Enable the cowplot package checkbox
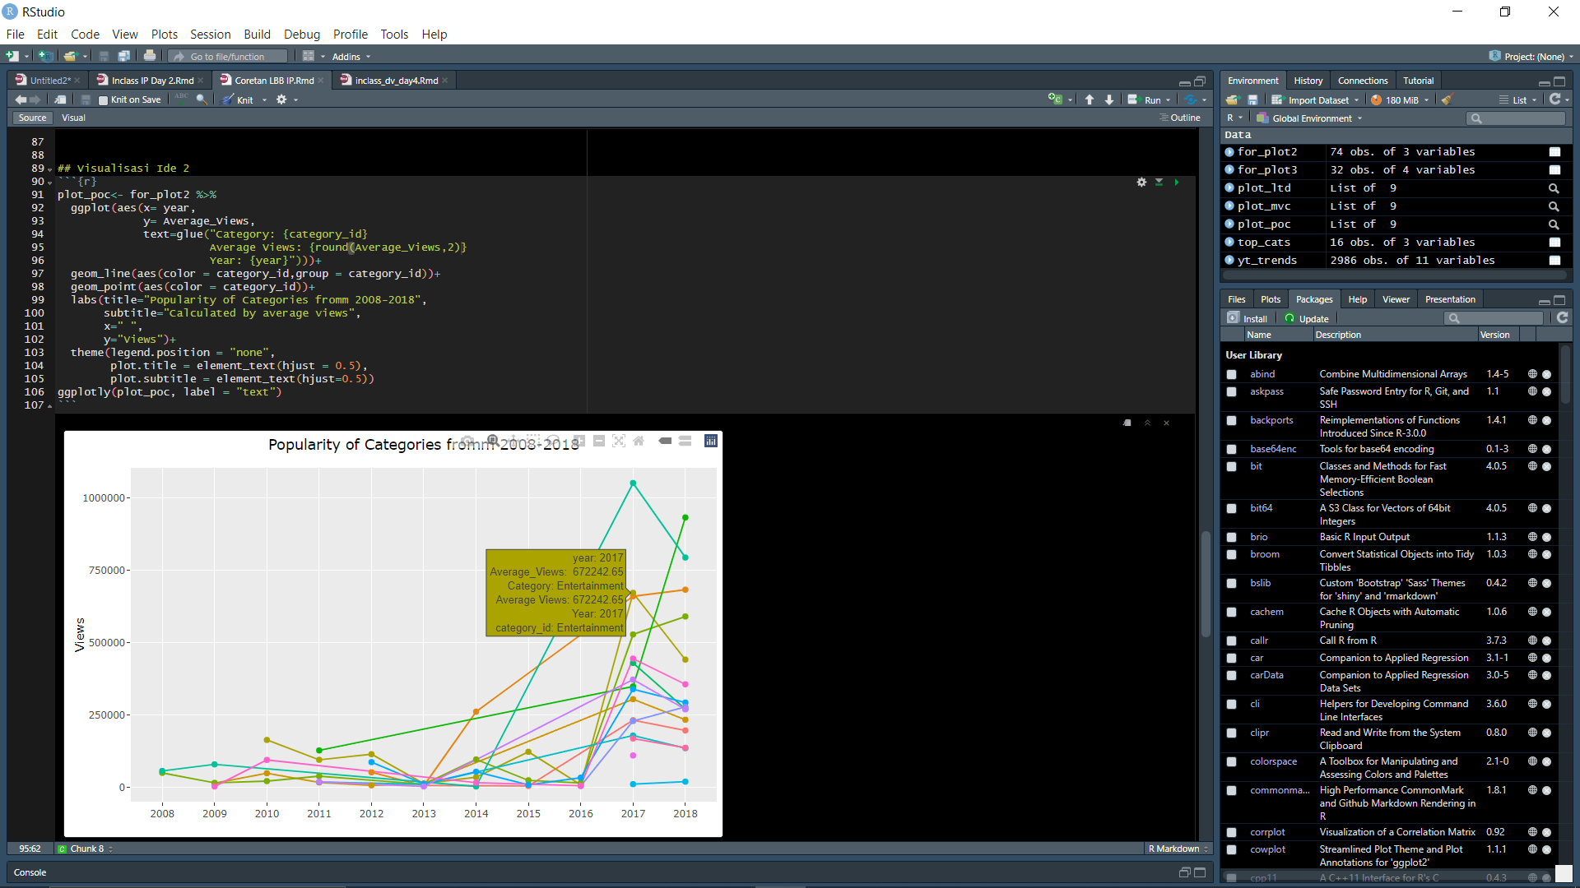The height and width of the screenshot is (888, 1580). tap(1232, 850)
